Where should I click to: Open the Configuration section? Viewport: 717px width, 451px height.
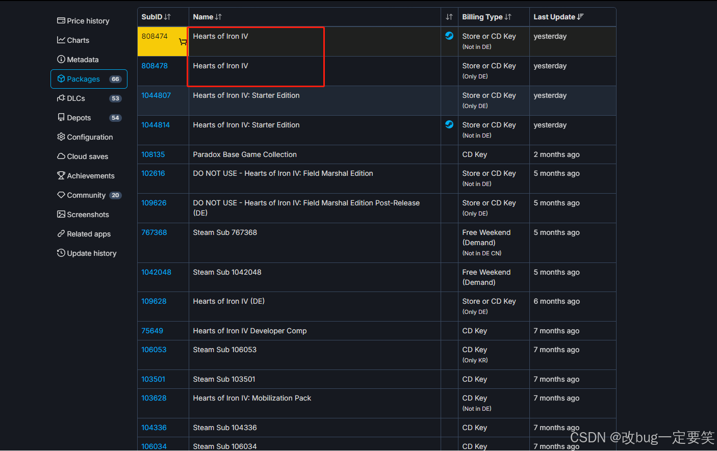(85, 137)
